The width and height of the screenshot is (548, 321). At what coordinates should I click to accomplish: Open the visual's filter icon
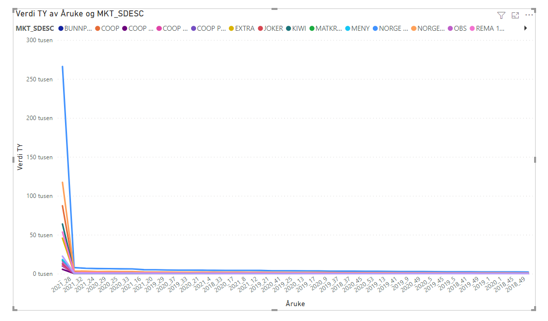[501, 15]
